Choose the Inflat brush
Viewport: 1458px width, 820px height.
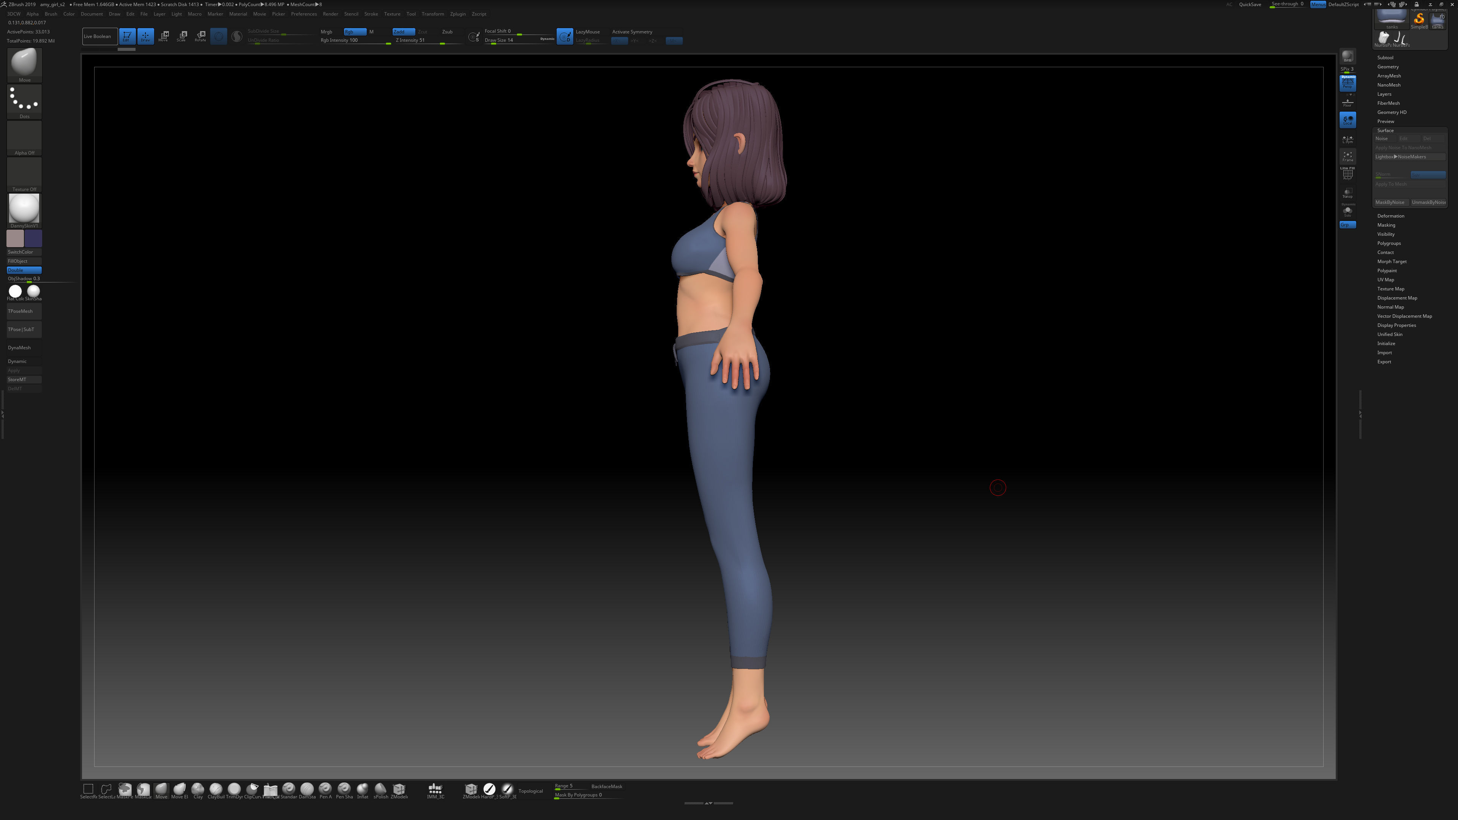(x=362, y=790)
